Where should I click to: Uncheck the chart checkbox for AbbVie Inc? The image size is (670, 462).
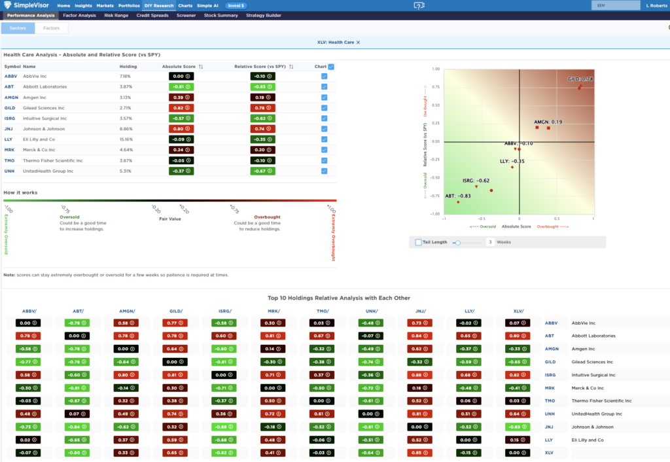tap(324, 77)
